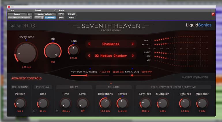Open the Chambers1 bank selector display
Image resolution: width=222 pixels, height=122 pixels.
111,44
